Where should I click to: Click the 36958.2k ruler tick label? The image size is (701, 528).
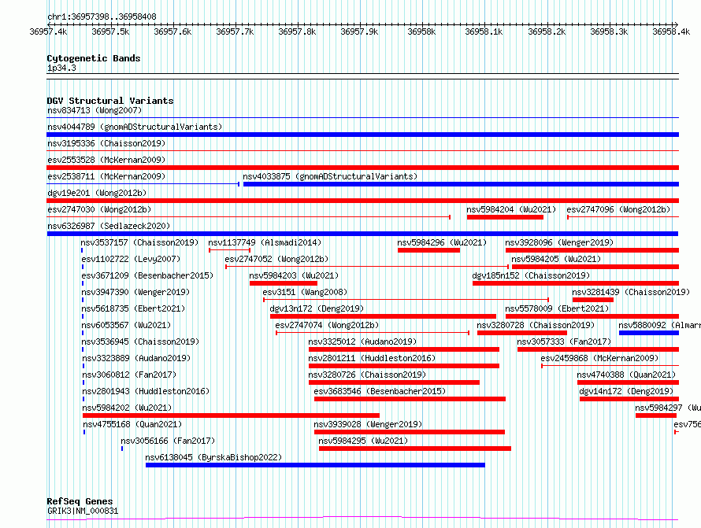tap(547, 31)
